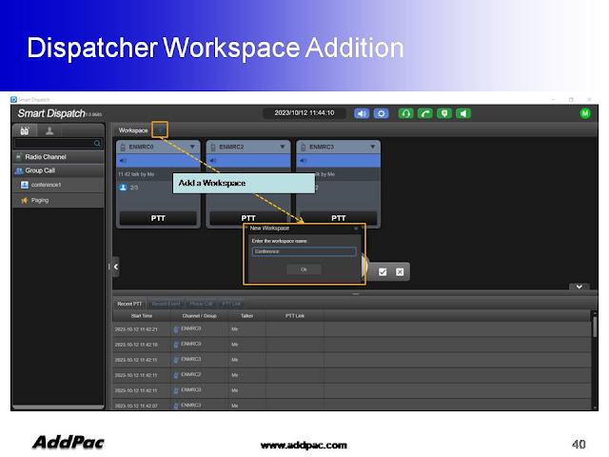Open the ENMRC2 channel dropdown arrow
This screenshot has height=457, width=609.
click(x=283, y=147)
